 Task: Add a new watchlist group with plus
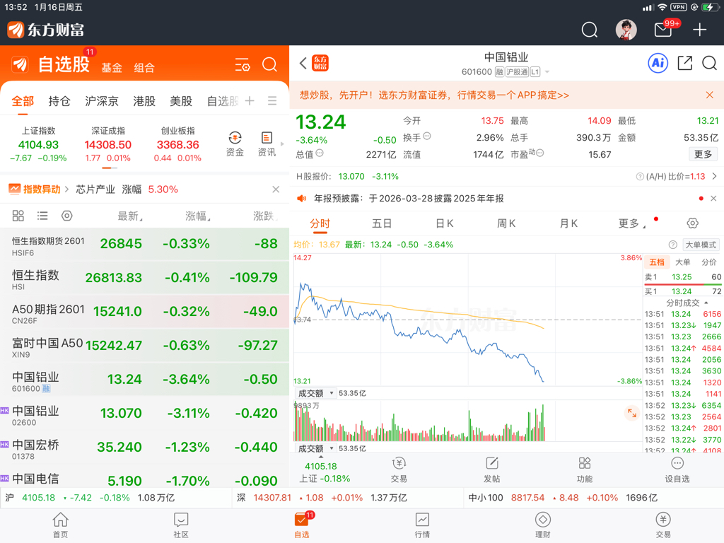(x=250, y=100)
